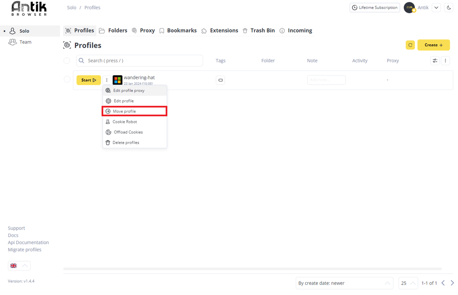This screenshot has height=295, width=458.
Task: Open the Api Documentation link
Action: (x=28, y=242)
